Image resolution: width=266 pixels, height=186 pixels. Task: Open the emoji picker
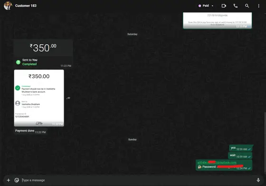[x=17, y=180]
